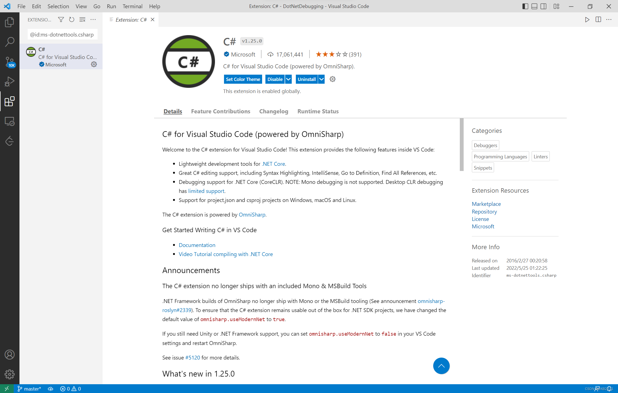The height and width of the screenshot is (393, 618).
Task: Open Run and Debug view
Action: [x=10, y=82]
